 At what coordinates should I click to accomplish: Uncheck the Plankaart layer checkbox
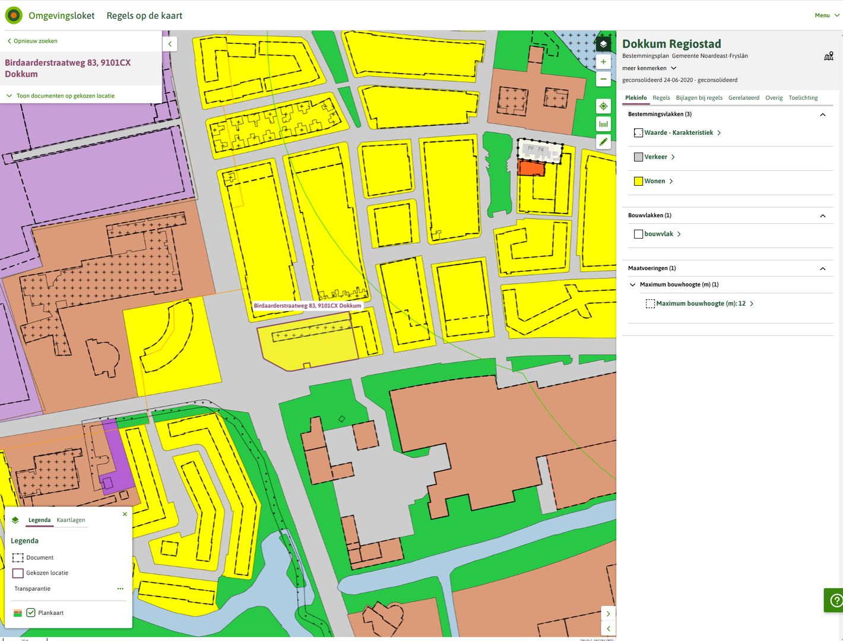tap(31, 613)
